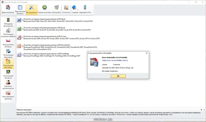The height and width of the screenshot is (122, 206).
Task: Click the Word icon in the list
Action: point(19,20)
